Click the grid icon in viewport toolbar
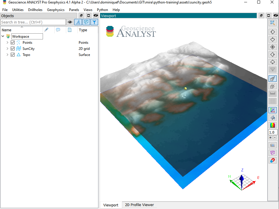 click(x=272, y=101)
